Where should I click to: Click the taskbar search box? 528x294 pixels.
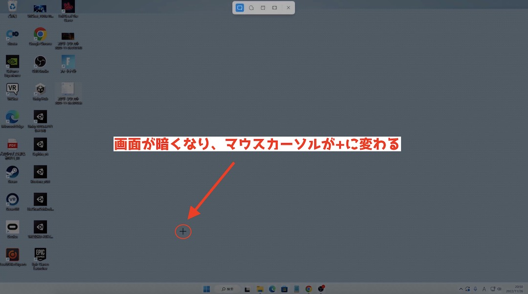pos(227,288)
